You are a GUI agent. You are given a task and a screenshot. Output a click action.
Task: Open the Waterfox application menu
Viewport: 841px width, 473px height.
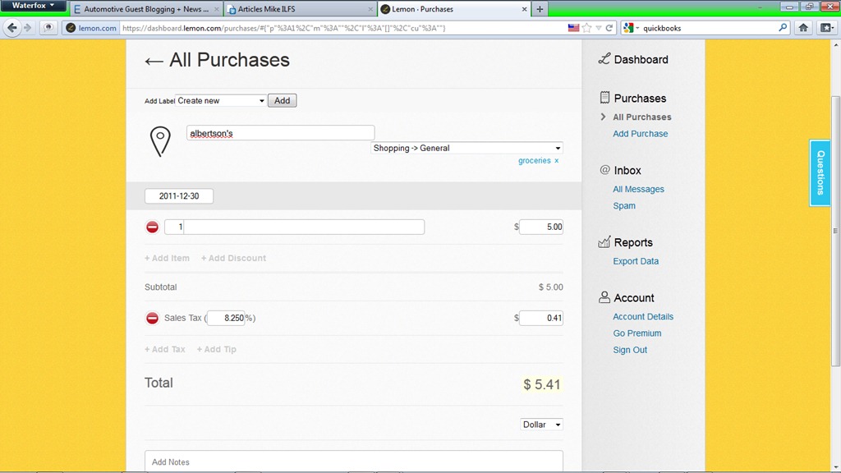pyautogui.click(x=33, y=6)
